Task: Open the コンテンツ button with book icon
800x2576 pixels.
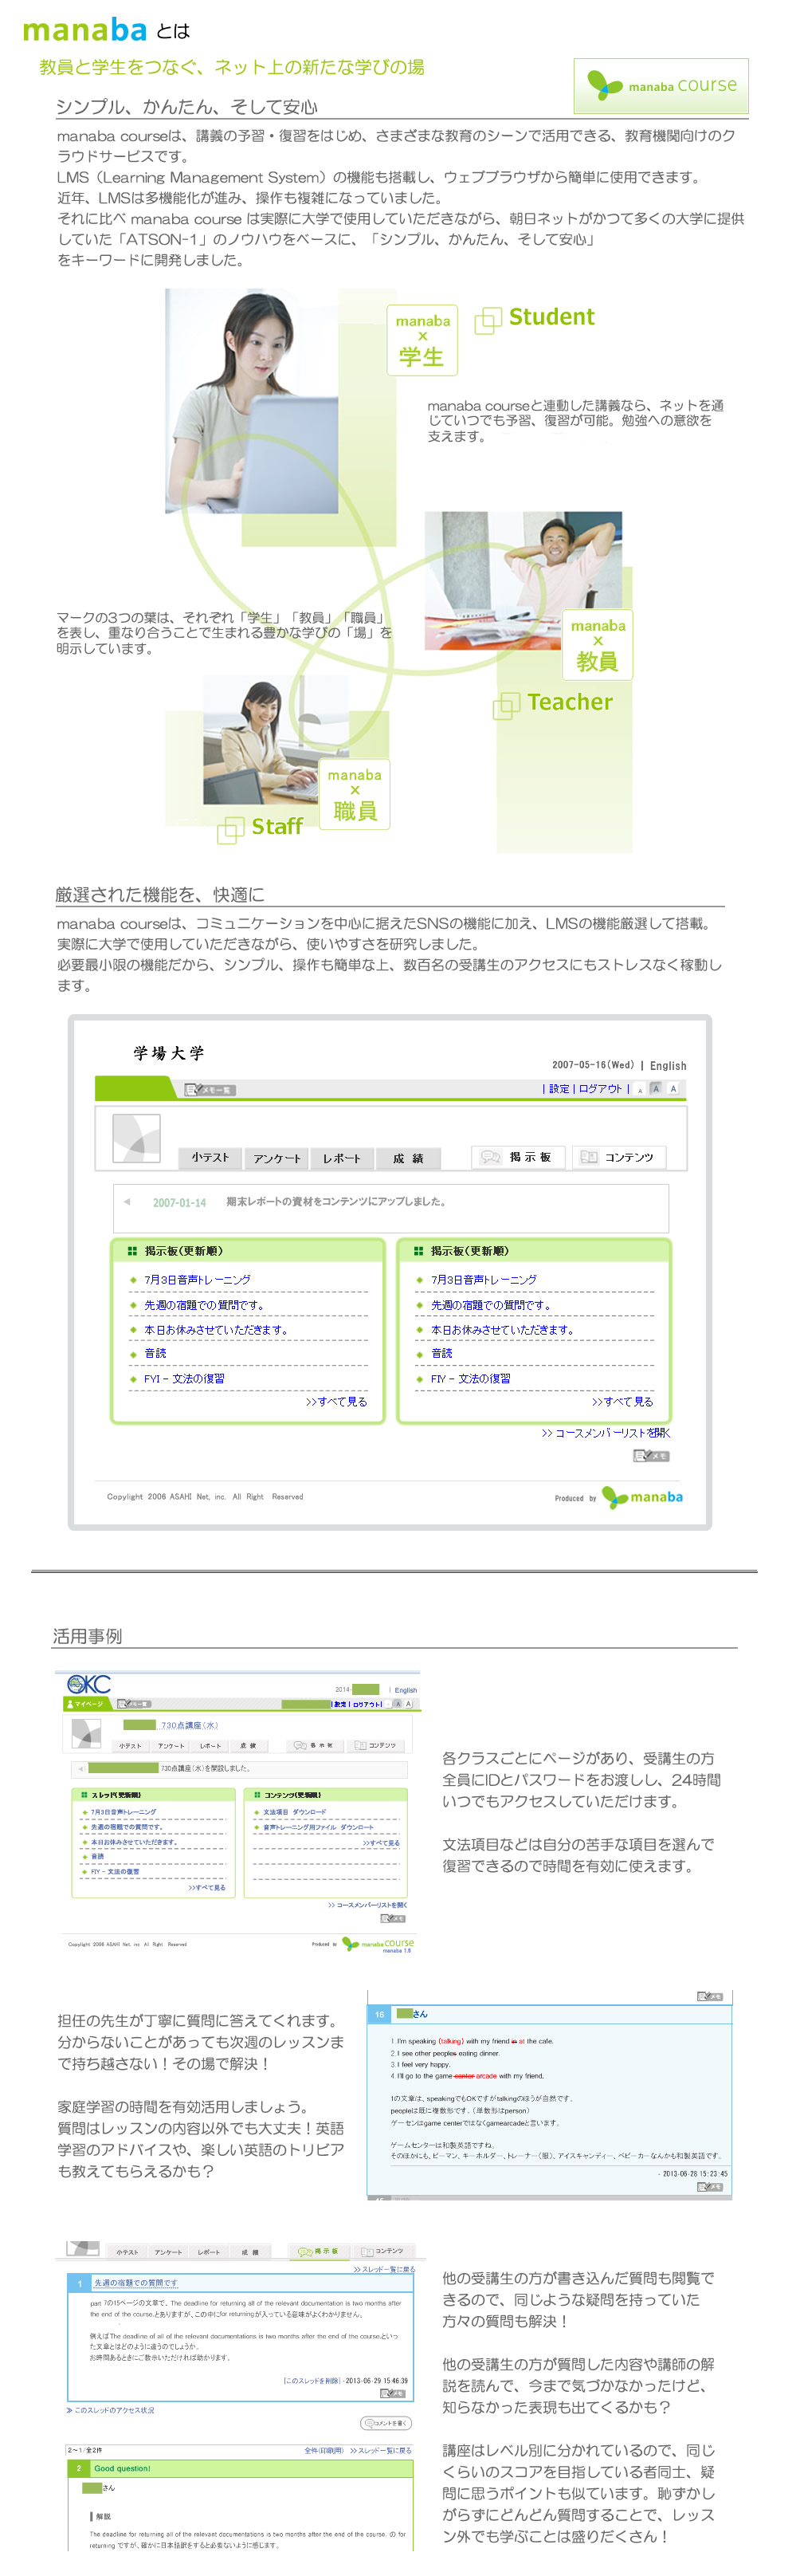Action: (618, 1157)
